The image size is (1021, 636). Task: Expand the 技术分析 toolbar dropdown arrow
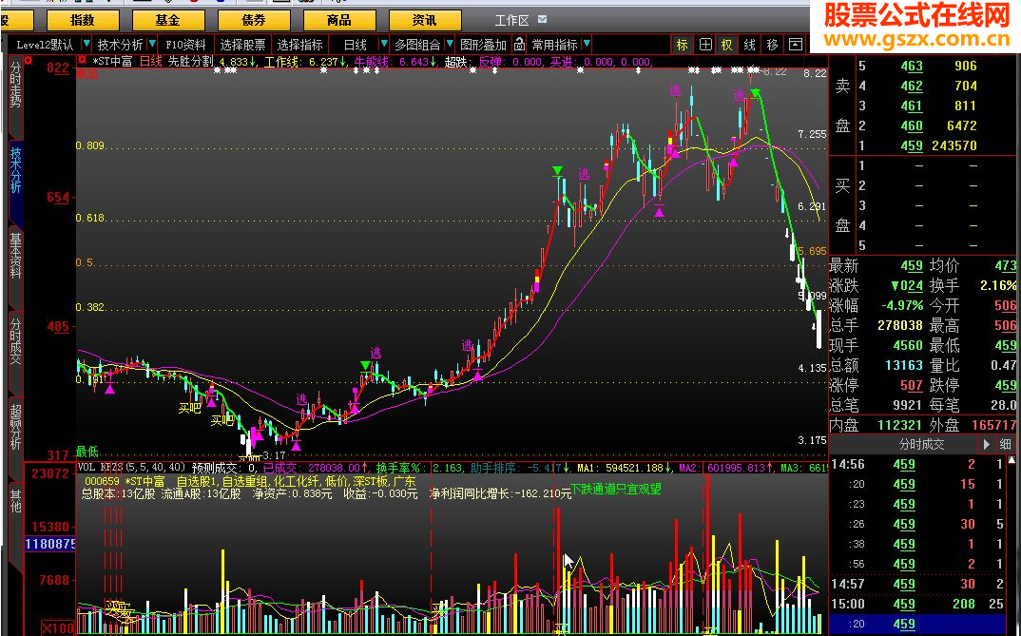coord(152,45)
